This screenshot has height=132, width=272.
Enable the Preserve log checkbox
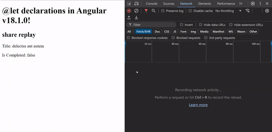pyautogui.click(x=163, y=11)
